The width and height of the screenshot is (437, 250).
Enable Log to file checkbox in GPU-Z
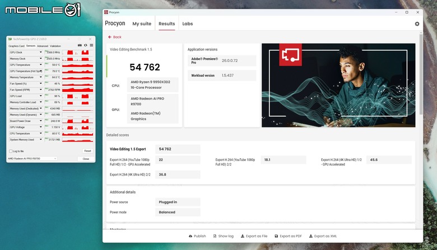pyautogui.click(x=11, y=151)
